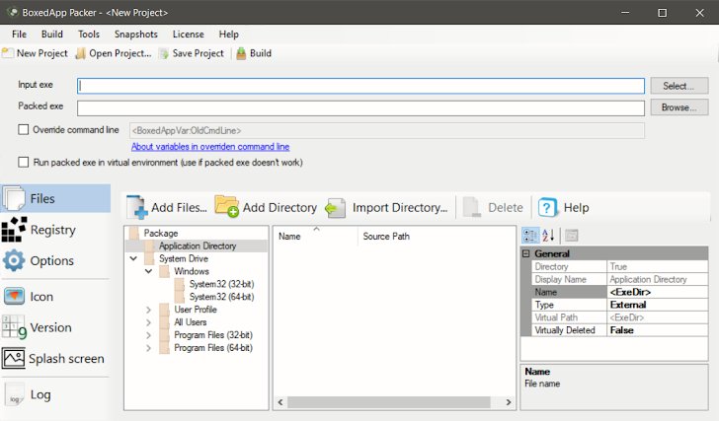Click the Name column header
719x421 pixels.
(315, 236)
